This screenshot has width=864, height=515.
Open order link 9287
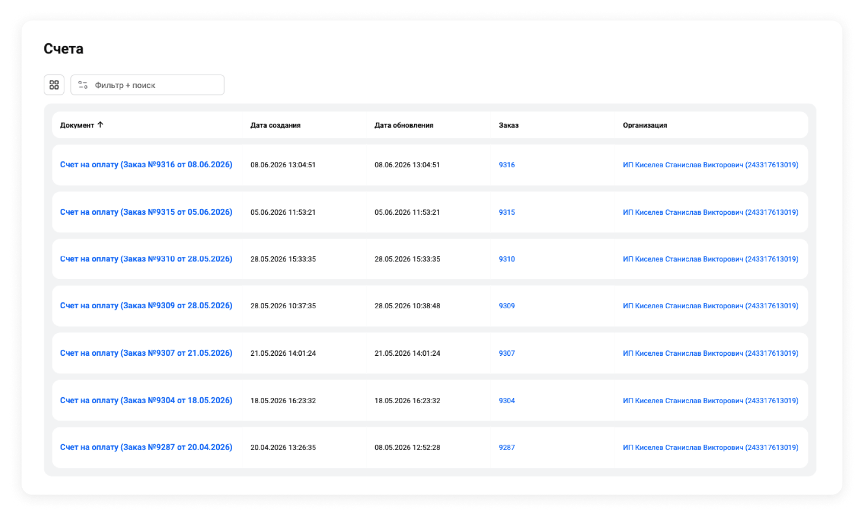point(507,448)
